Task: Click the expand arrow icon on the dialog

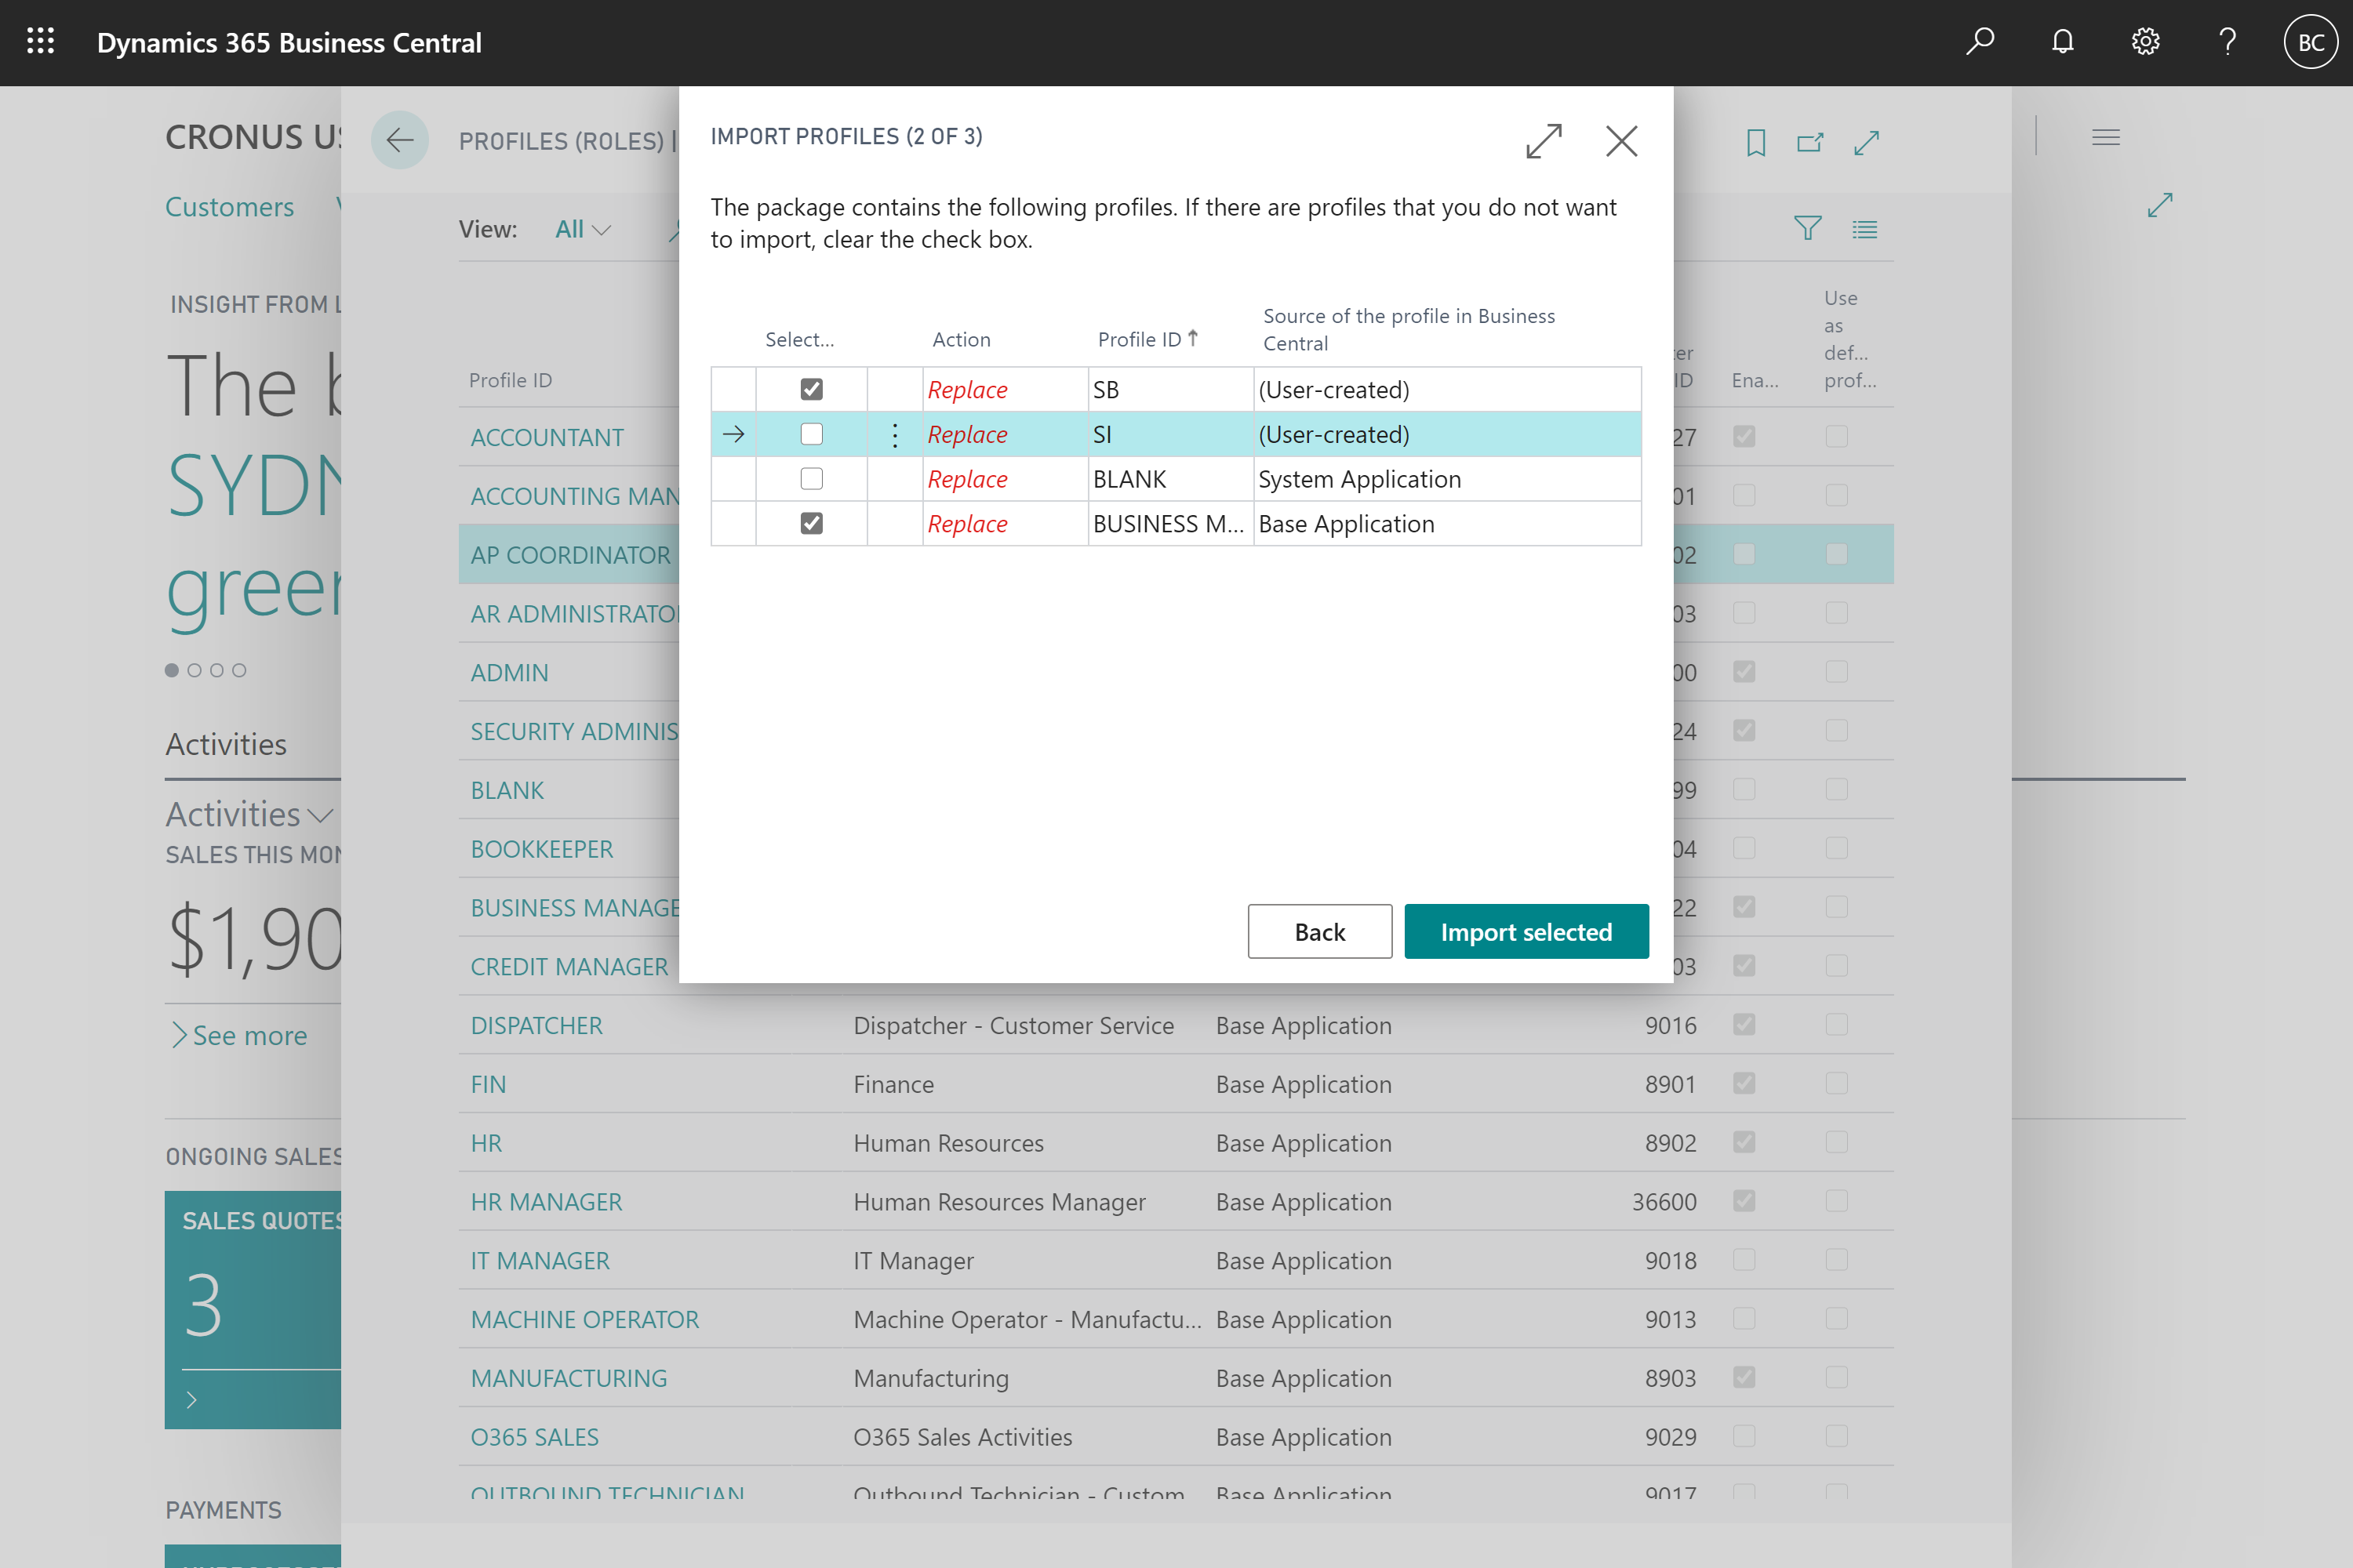Action: coord(1543,142)
